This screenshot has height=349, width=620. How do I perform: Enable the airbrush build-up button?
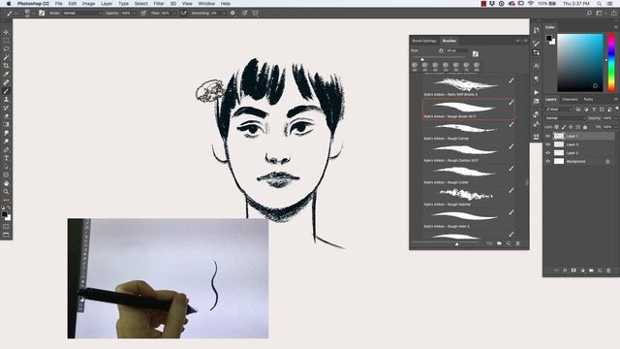[x=183, y=13]
